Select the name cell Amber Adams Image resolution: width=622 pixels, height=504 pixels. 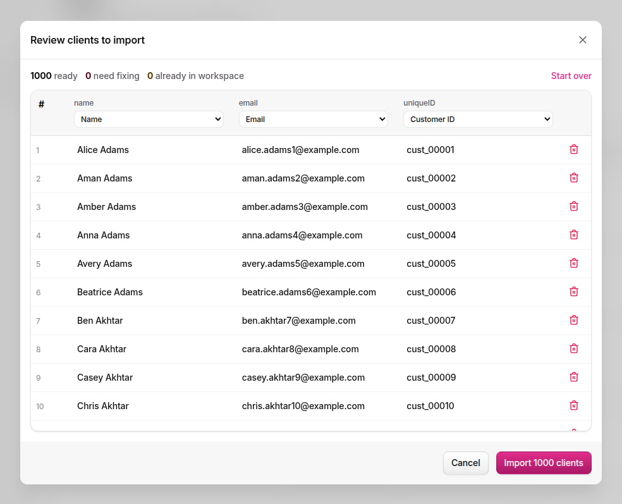[x=106, y=207]
